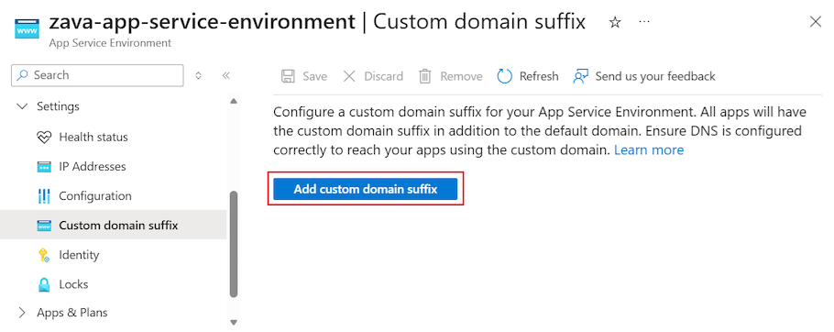Image resolution: width=834 pixels, height=332 pixels.
Task: Click the sidebar scrollbar down arrow
Action: [x=234, y=322]
